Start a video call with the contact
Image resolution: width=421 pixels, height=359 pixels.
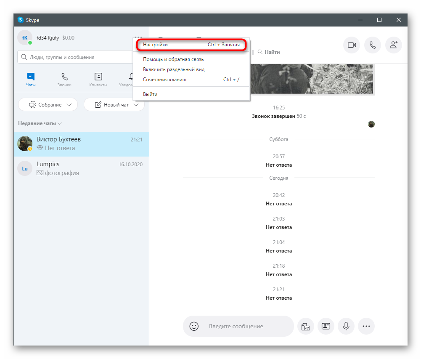coord(352,45)
